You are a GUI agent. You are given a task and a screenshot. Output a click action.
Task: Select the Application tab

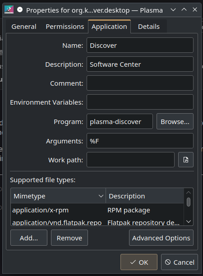(109, 27)
